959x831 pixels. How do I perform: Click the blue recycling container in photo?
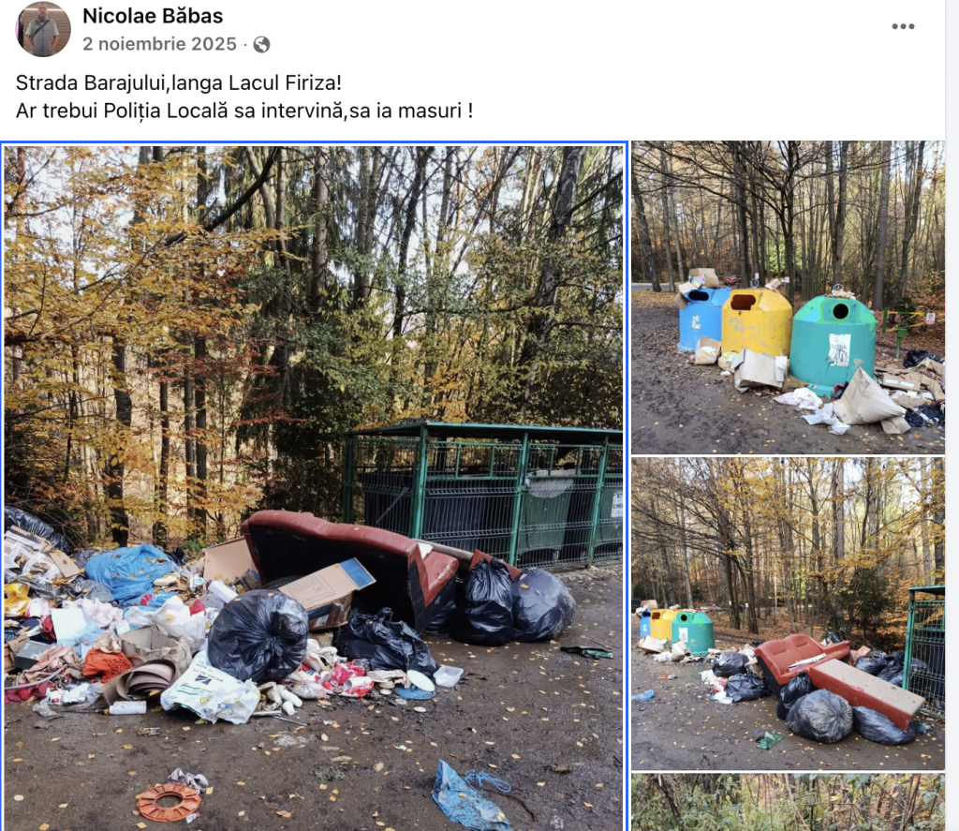[x=703, y=319]
